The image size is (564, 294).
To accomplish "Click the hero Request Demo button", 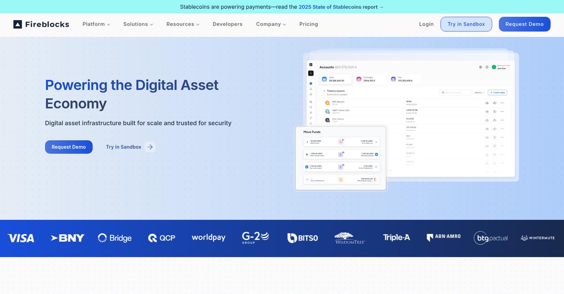I will coord(69,147).
